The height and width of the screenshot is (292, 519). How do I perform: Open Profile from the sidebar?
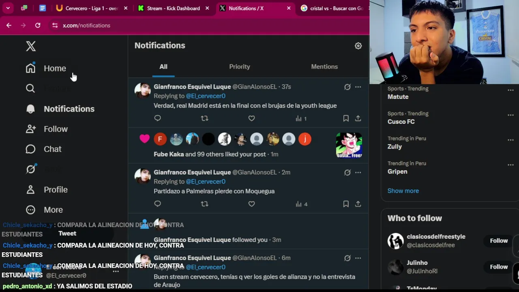tap(47, 189)
